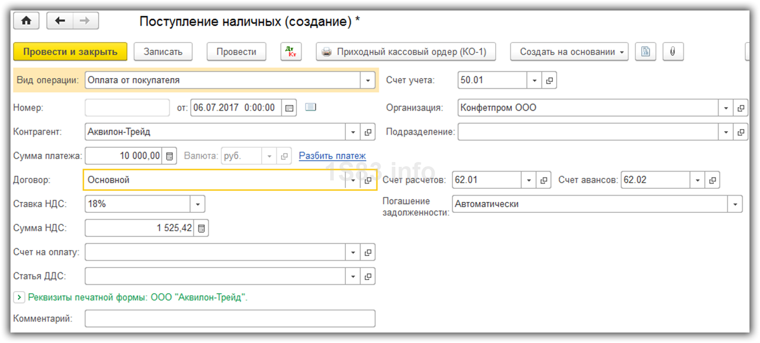The image size is (760, 343).
Task: Show Дт/Кт accounting entries icon
Action: [291, 52]
